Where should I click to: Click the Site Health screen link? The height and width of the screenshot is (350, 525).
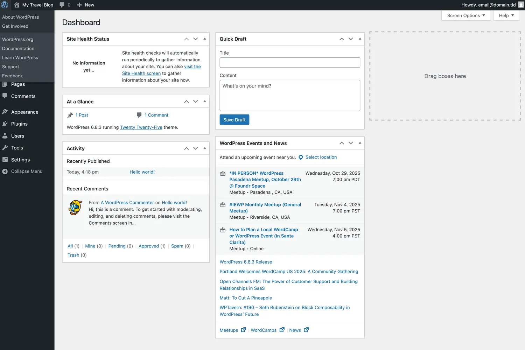click(141, 73)
